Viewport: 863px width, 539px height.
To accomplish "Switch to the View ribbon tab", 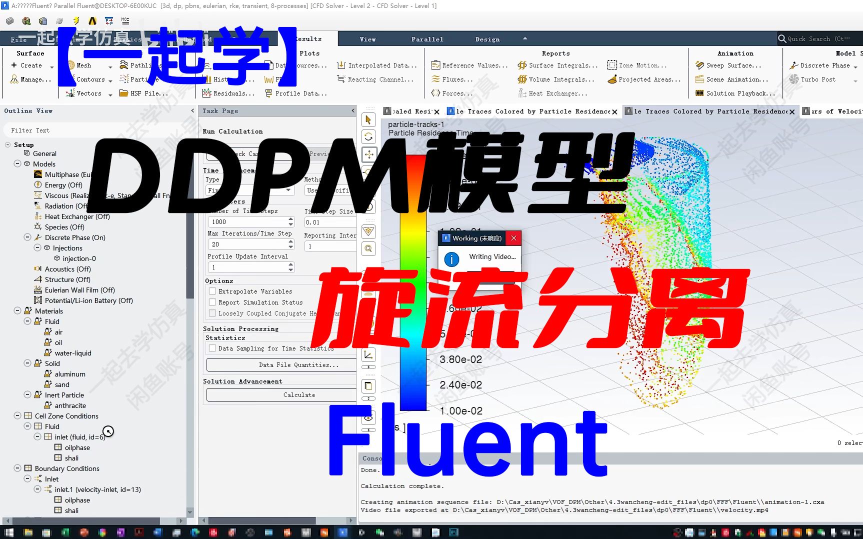I will coord(367,39).
